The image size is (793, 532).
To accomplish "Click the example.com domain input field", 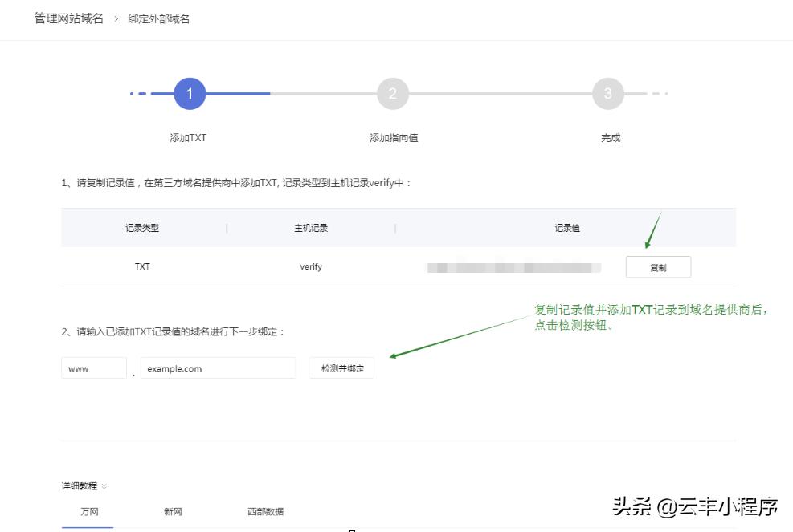I will click(217, 368).
